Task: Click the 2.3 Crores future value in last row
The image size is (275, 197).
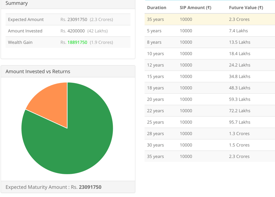Action: click(239, 156)
